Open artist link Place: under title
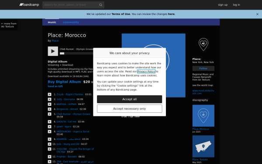The width and height of the screenshot is (262, 164). point(55,41)
